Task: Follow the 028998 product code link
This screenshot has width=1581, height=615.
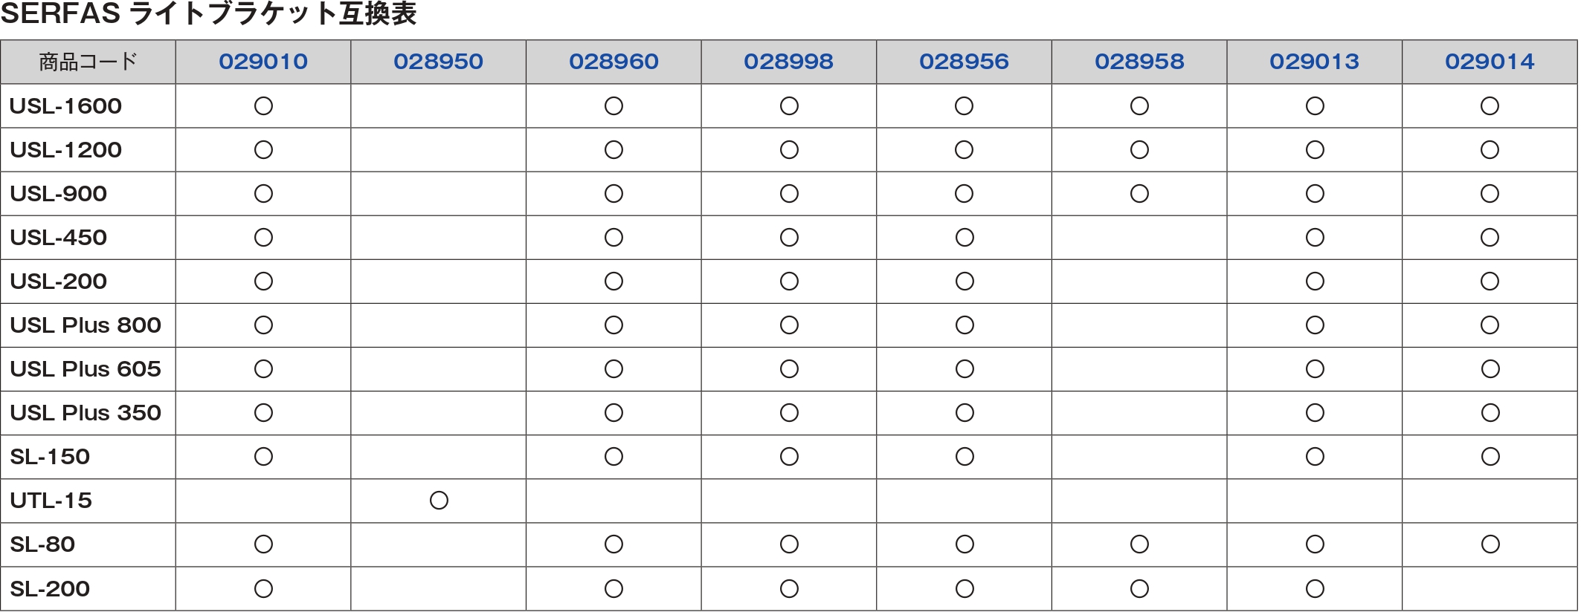Action: pos(788,62)
